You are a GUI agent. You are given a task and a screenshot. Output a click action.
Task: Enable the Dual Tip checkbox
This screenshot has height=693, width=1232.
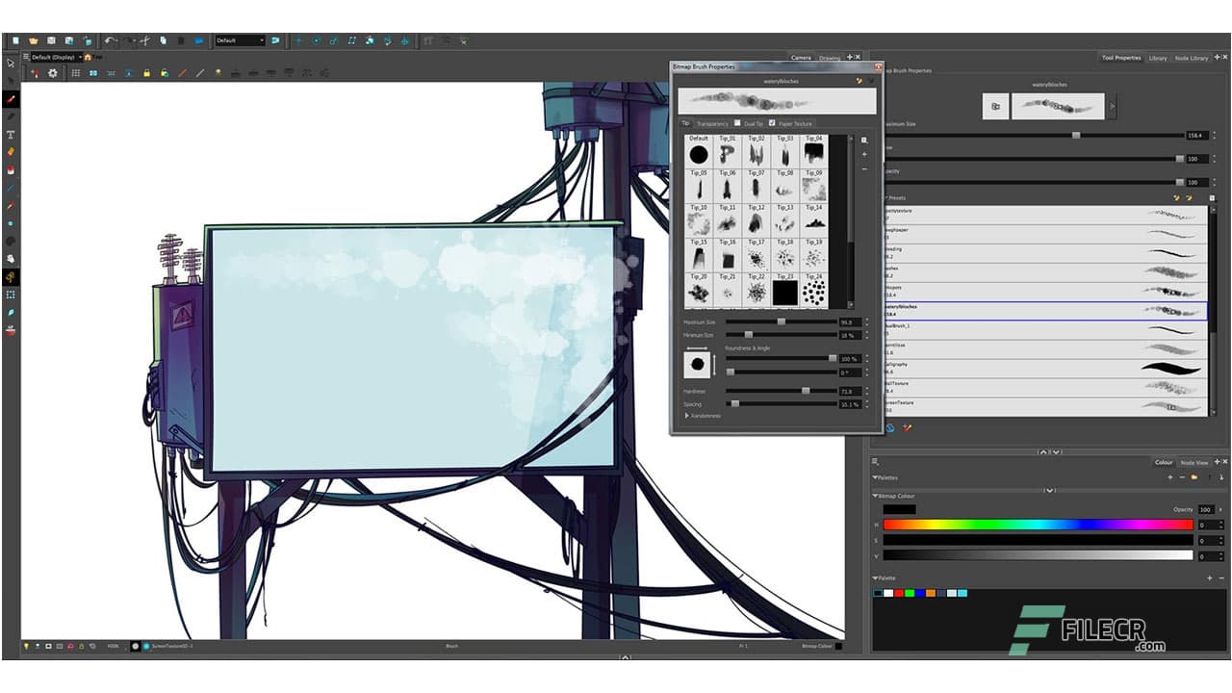click(x=737, y=123)
